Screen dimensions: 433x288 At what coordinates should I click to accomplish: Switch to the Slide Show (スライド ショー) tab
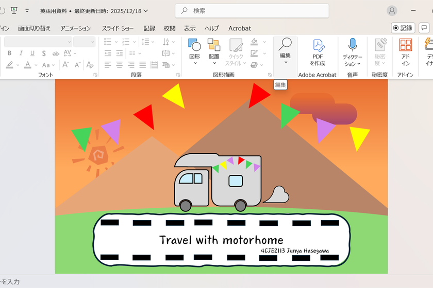118,28
